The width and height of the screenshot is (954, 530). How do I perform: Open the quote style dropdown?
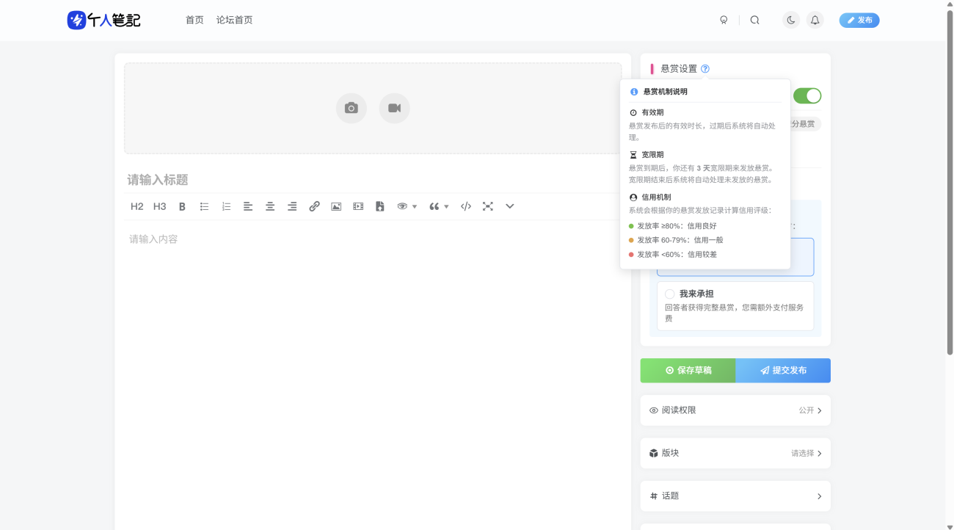[439, 207]
